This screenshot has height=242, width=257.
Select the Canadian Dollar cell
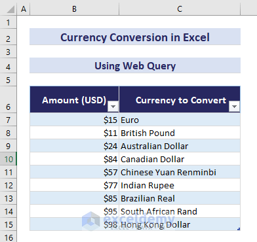tap(180, 159)
